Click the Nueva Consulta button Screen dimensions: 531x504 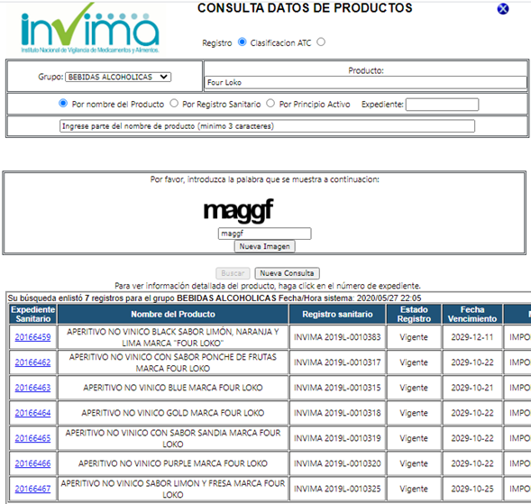(287, 273)
